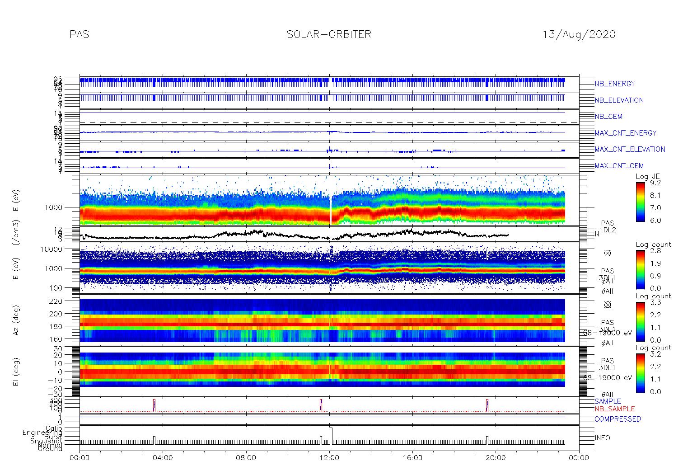Select the NB_ELEVATION panel label
The height and width of the screenshot is (461, 683).
click(x=619, y=100)
